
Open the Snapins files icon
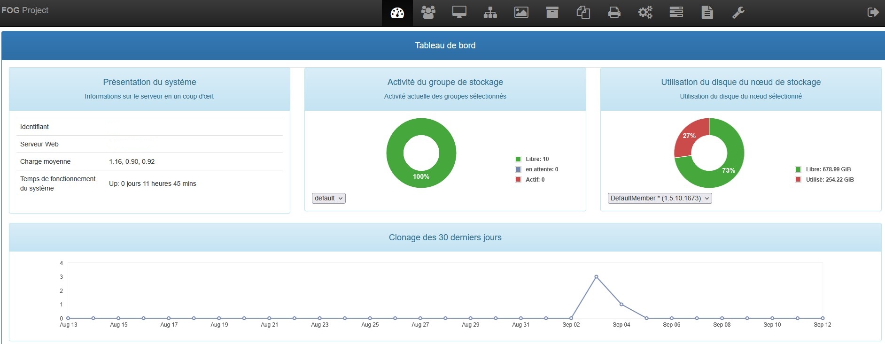pos(583,13)
